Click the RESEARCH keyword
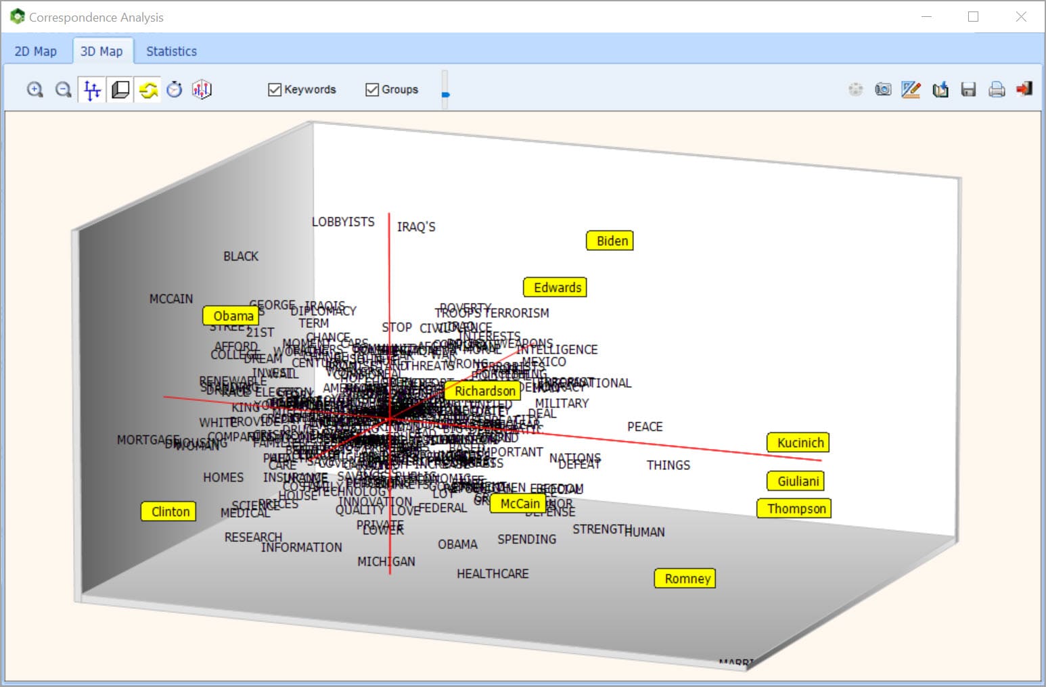1046x687 pixels. point(253,538)
